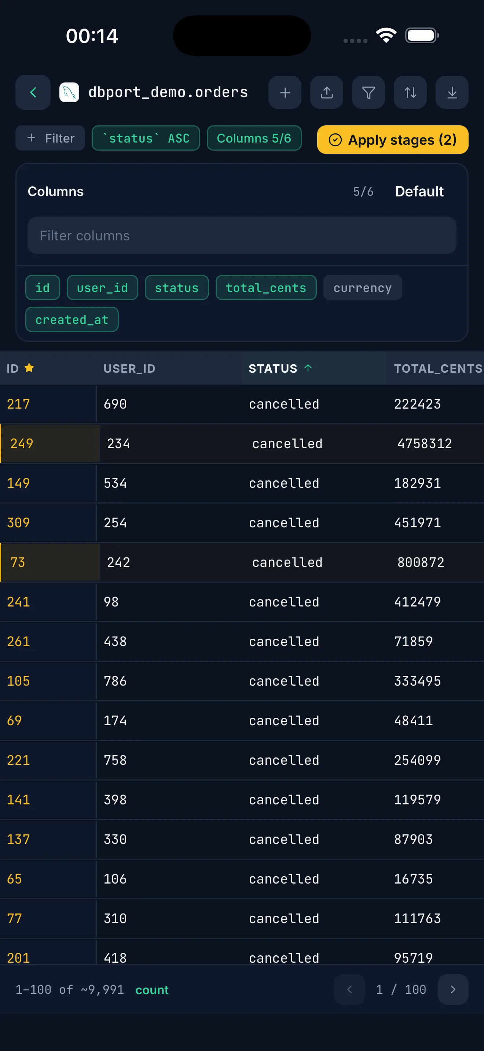Go to the previous page chevron
Viewport: 484px width, 1051px height.
349,989
